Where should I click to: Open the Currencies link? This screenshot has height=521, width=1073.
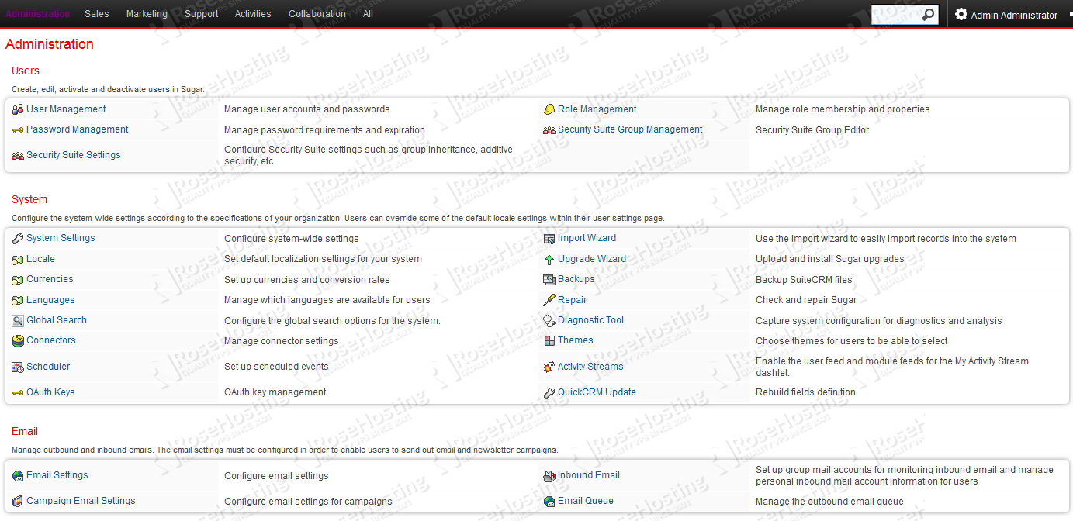point(50,279)
